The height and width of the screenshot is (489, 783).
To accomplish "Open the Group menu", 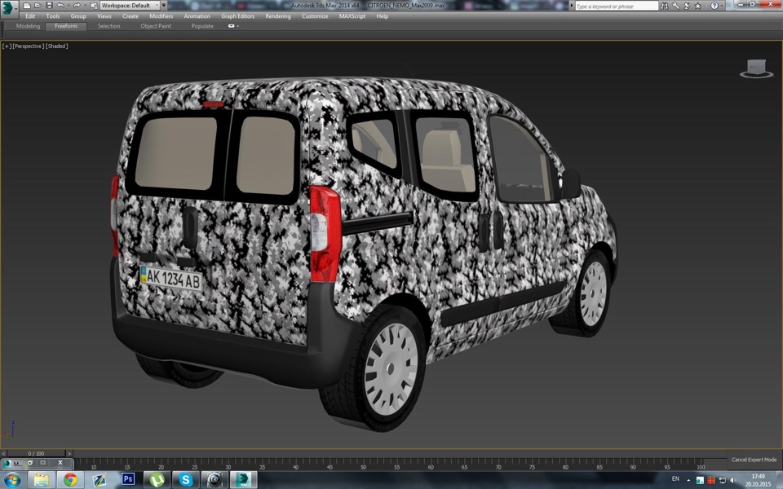I will [78, 16].
